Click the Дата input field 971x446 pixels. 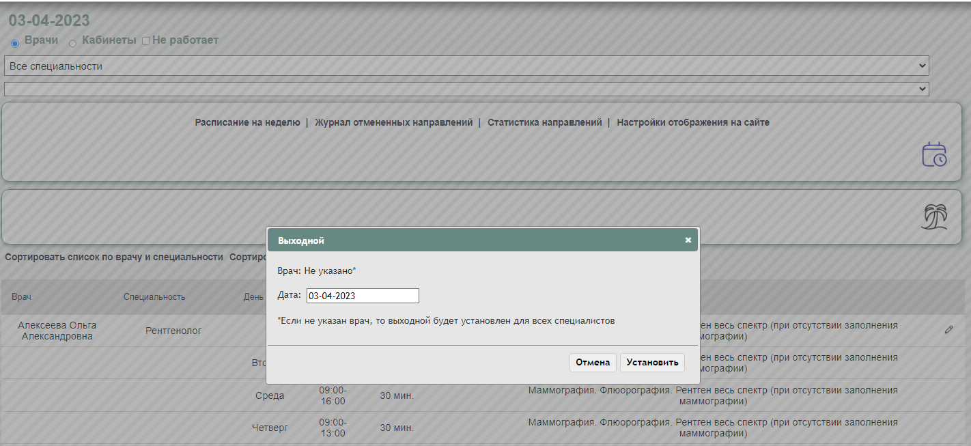pos(362,296)
